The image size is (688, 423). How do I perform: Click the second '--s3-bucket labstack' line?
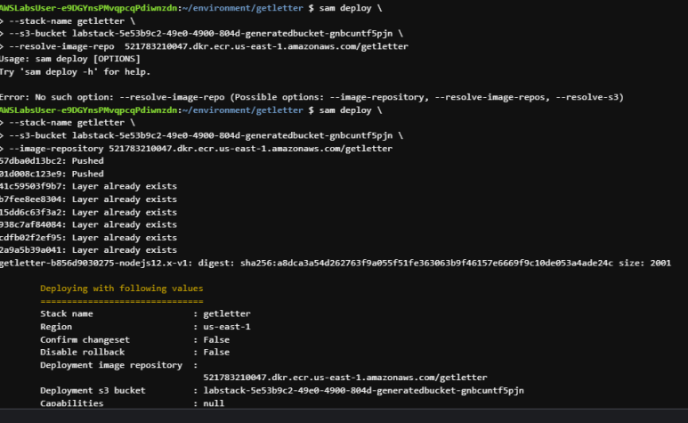click(x=201, y=135)
